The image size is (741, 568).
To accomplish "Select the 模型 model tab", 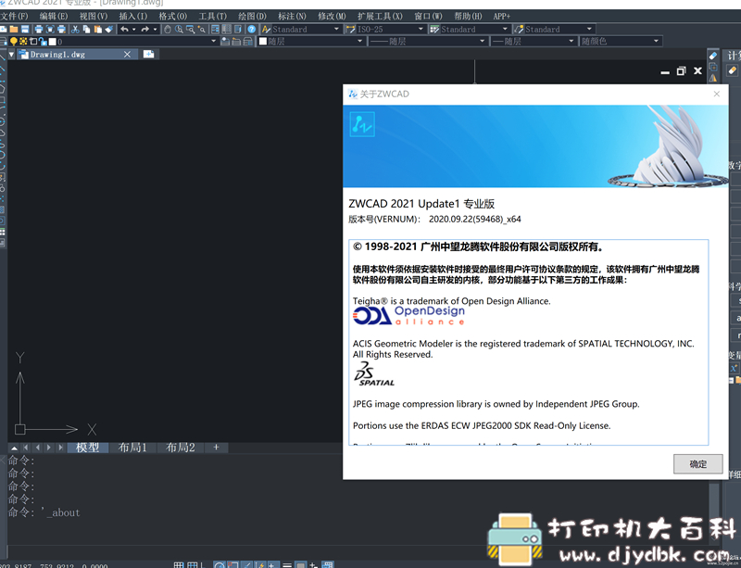I will [88, 448].
